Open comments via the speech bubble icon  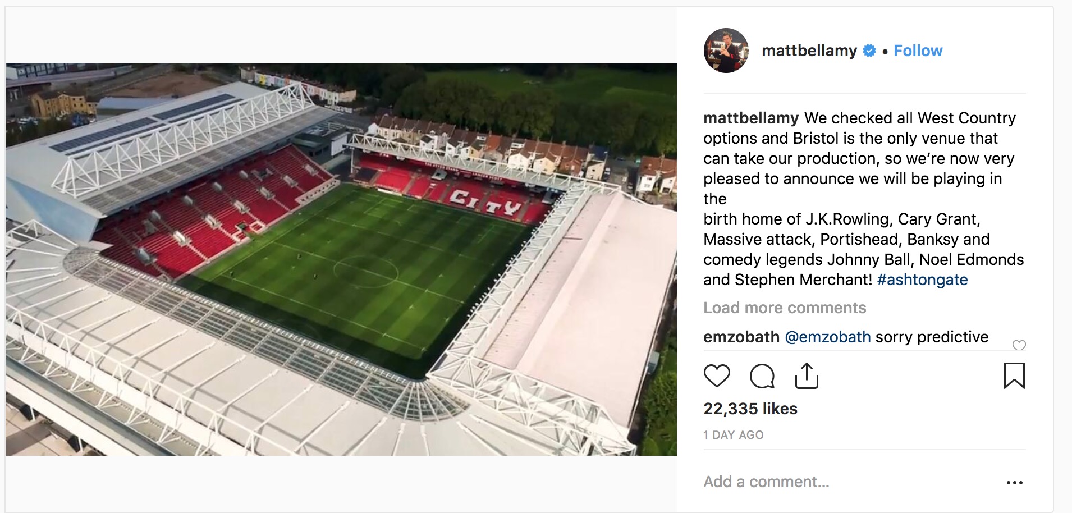pos(762,376)
